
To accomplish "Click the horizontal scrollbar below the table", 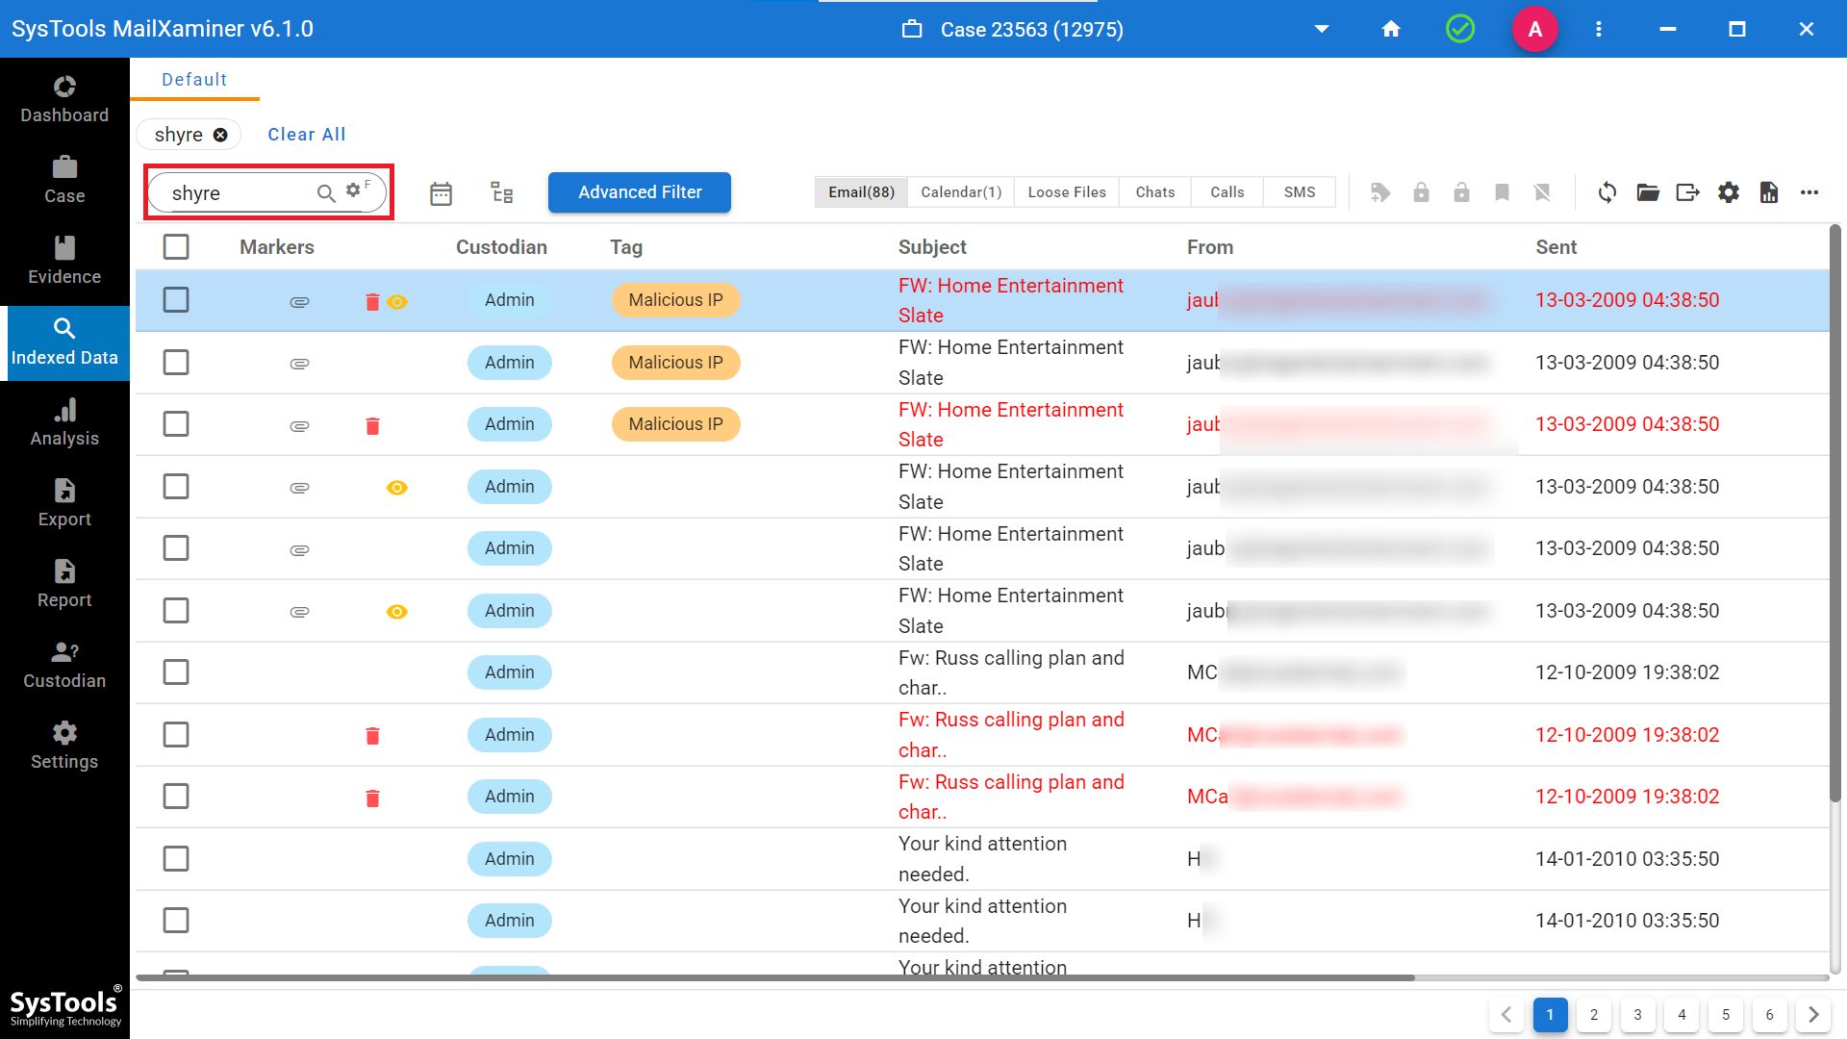I will pyautogui.click(x=775, y=978).
